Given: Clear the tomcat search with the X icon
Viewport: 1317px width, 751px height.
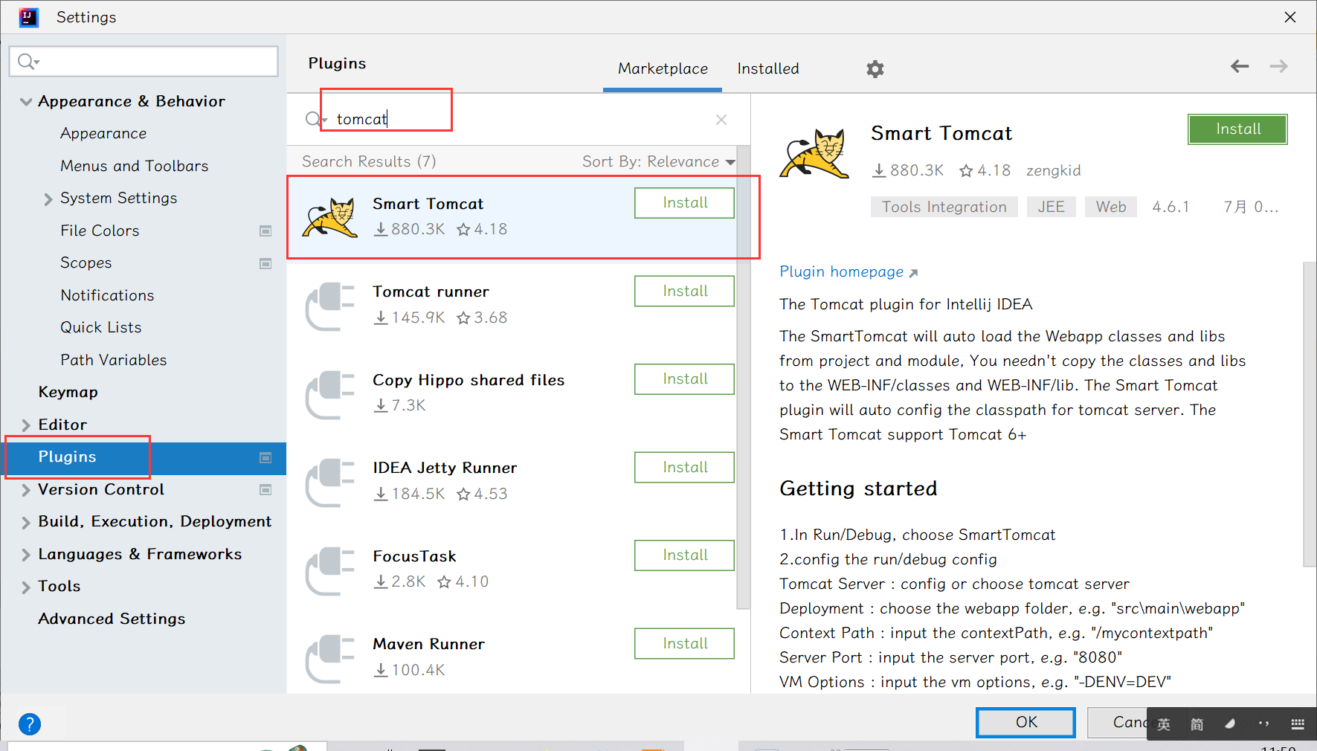Looking at the screenshot, I should pos(721,120).
